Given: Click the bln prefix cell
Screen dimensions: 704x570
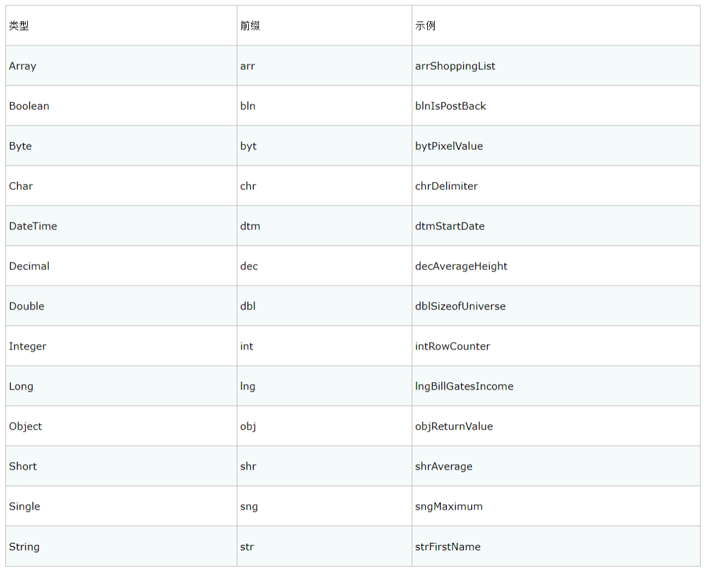Looking at the screenshot, I should point(248,106).
